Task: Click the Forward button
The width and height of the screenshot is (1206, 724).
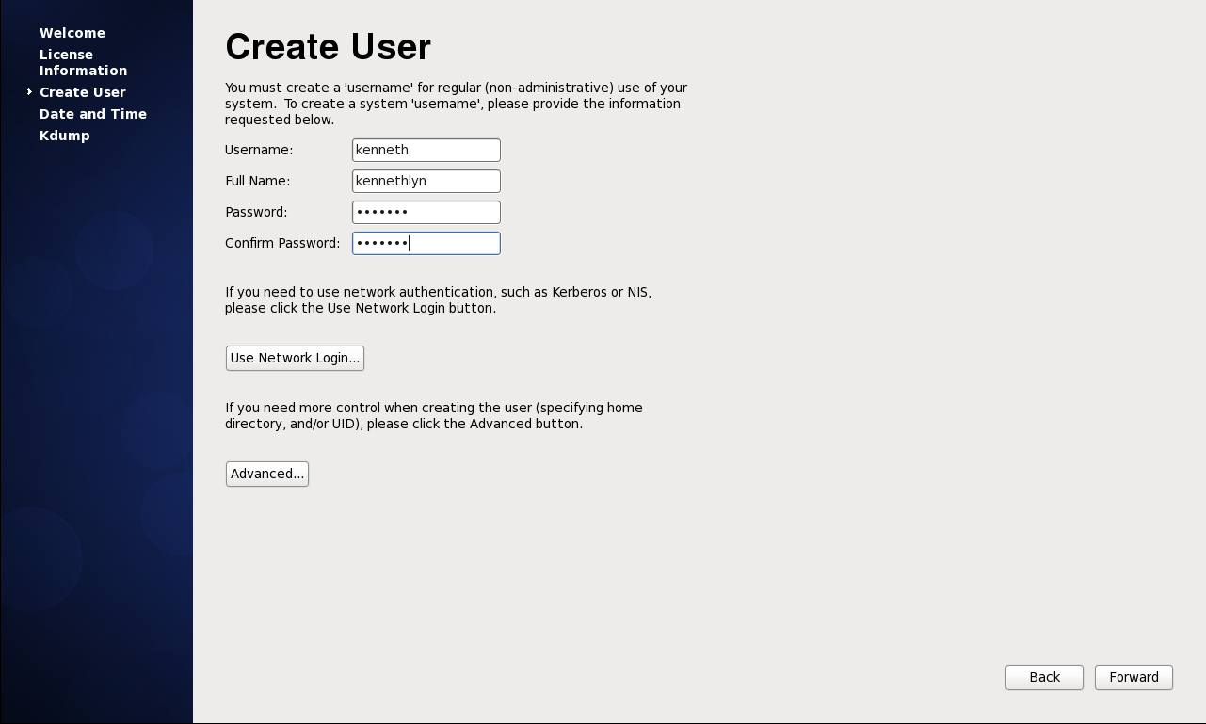Action: pyautogui.click(x=1134, y=677)
